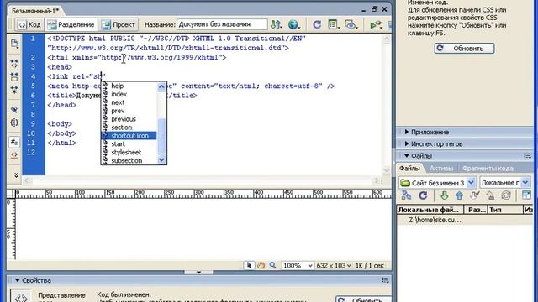Viewport: 538px width, 302px height.
Task: Balance Braces icon in coding toolbar
Action: coord(14,122)
